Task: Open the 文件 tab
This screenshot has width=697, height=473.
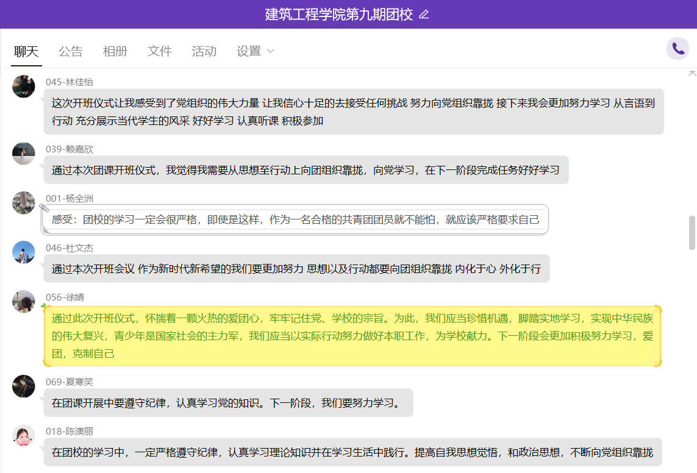Action: click(160, 51)
